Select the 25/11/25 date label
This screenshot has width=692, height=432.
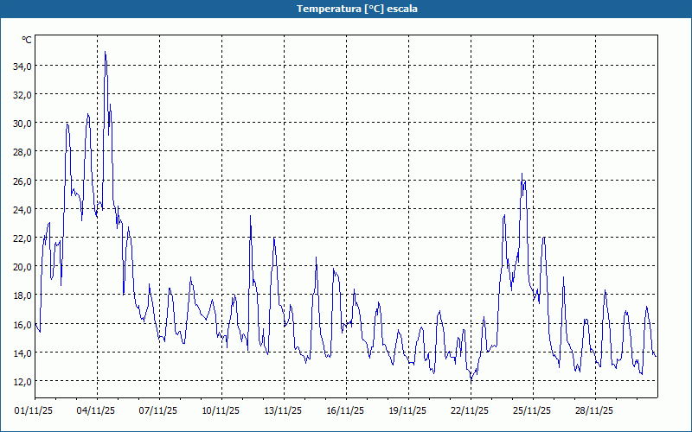533,411
